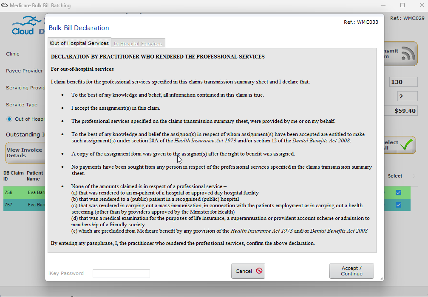This screenshot has width=428, height=297.
Task: Click the Clinic label in background window
Action: [13, 54]
